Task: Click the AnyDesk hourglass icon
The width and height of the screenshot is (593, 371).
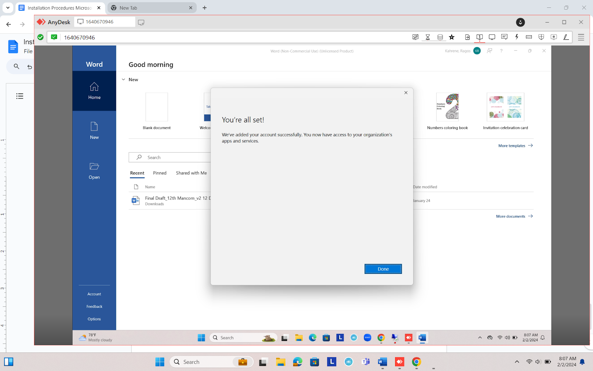Action: (x=428, y=37)
